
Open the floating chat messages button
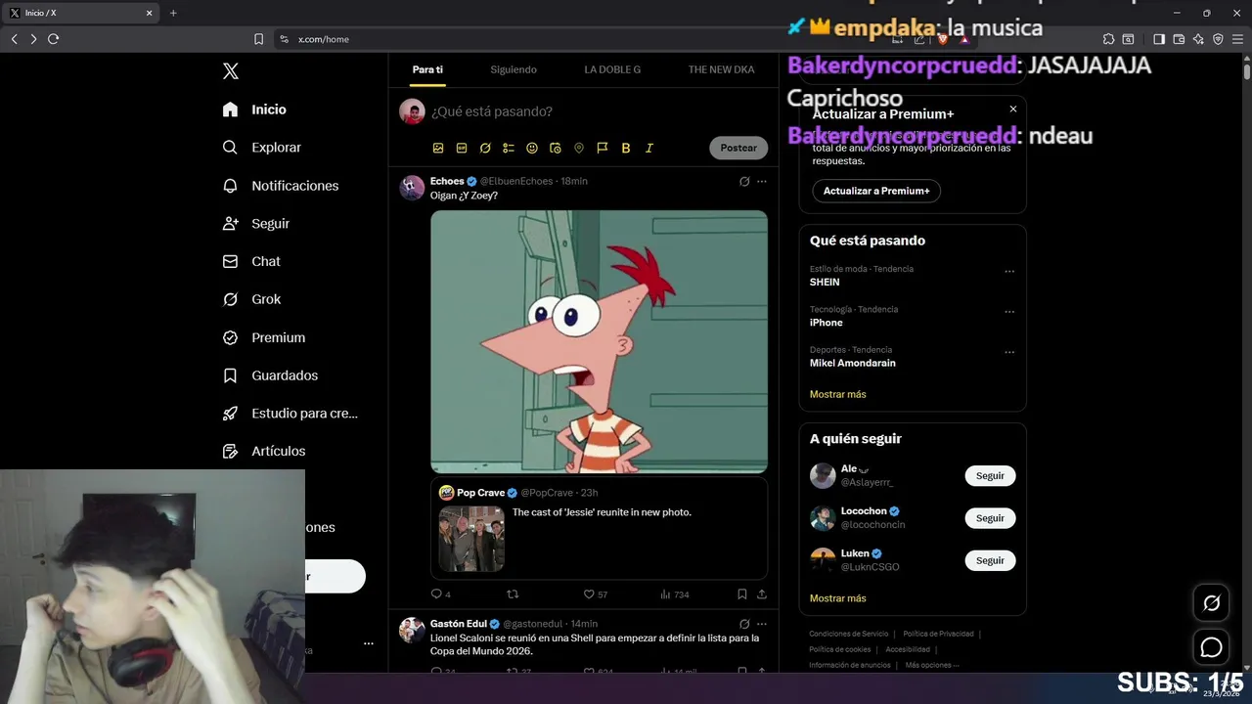click(x=1211, y=647)
